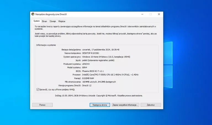Click the Model systemu label
The width and height of the screenshot is (212, 125).
[x=74, y=67]
